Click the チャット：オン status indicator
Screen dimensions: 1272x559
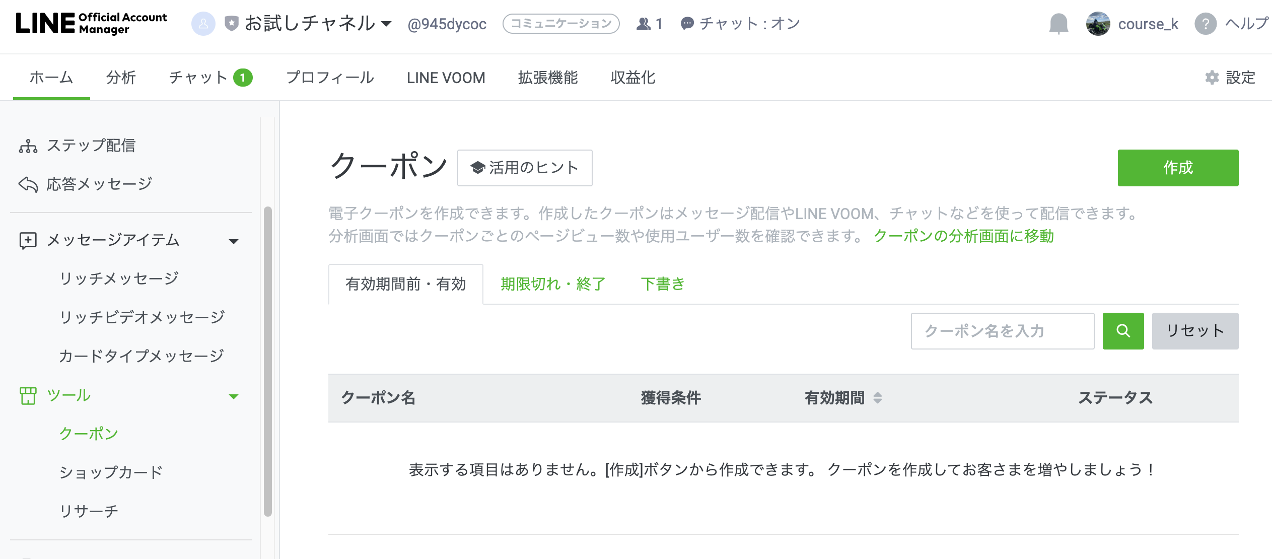[740, 24]
